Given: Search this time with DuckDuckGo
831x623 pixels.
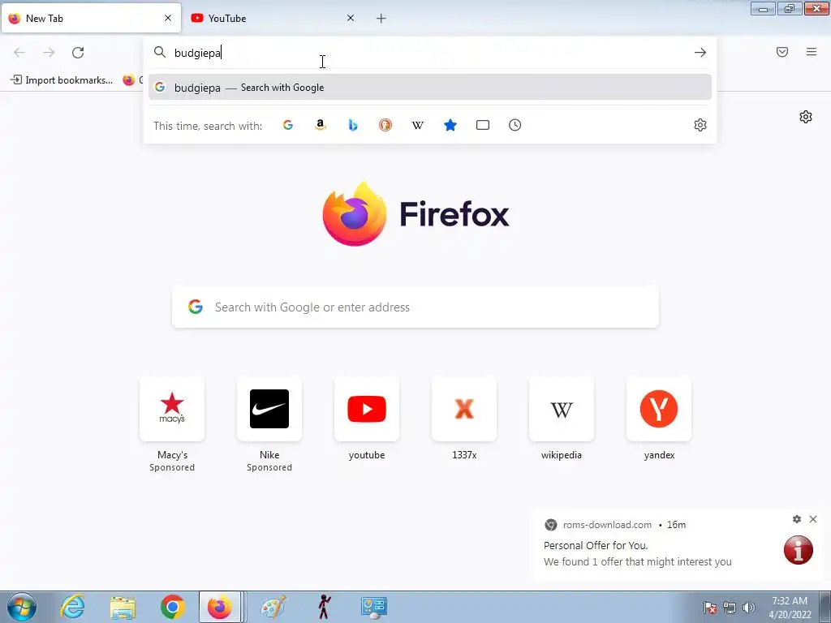Looking at the screenshot, I should tap(385, 125).
